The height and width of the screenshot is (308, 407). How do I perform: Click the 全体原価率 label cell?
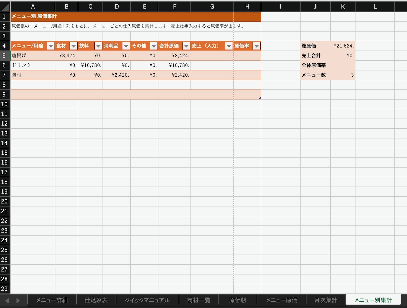(x=315, y=65)
